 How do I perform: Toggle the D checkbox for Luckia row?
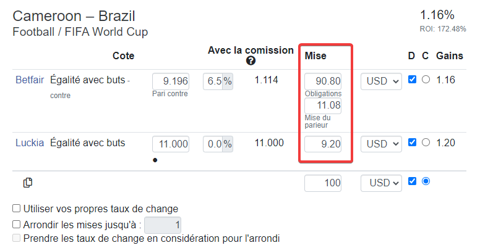coord(412,143)
